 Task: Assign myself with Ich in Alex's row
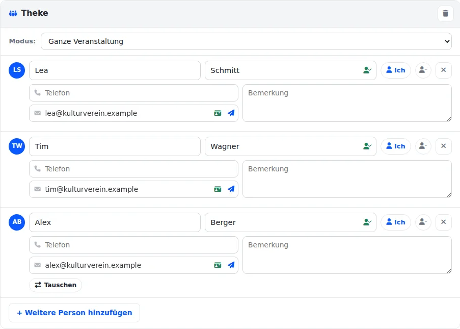(x=395, y=222)
